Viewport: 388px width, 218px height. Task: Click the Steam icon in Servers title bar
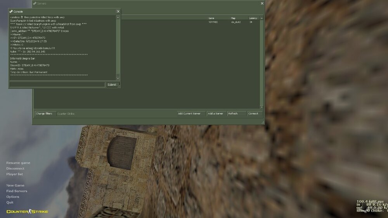coord(35,3)
